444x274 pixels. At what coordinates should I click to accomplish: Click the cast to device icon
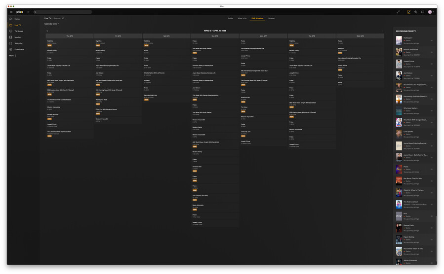(x=423, y=12)
